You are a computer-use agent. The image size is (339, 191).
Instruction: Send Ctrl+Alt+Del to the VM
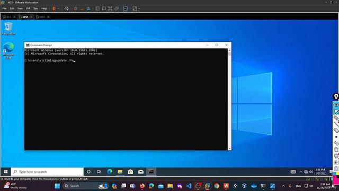pyautogui.click(x=67, y=8)
